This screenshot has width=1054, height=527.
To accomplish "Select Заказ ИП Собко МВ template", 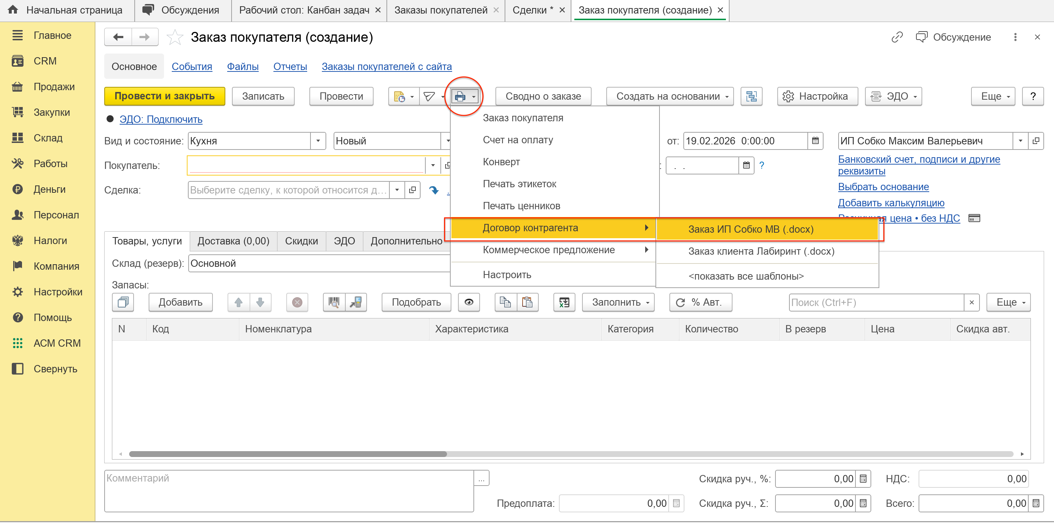I will (750, 229).
